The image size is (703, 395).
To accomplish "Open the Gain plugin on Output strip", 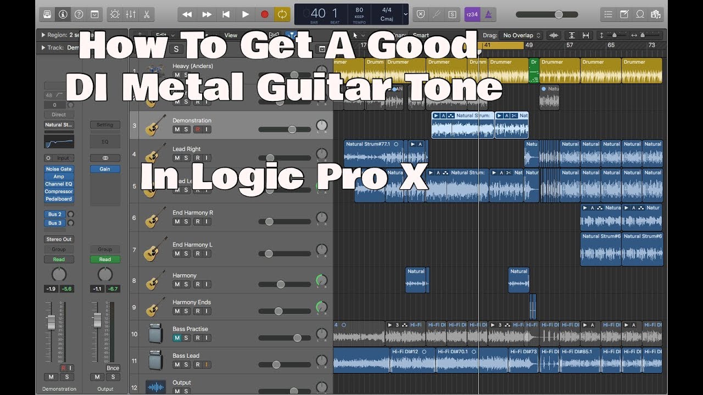I will point(105,170).
